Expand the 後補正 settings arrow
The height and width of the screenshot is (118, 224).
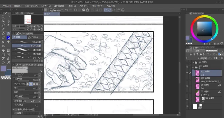tap(40, 113)
